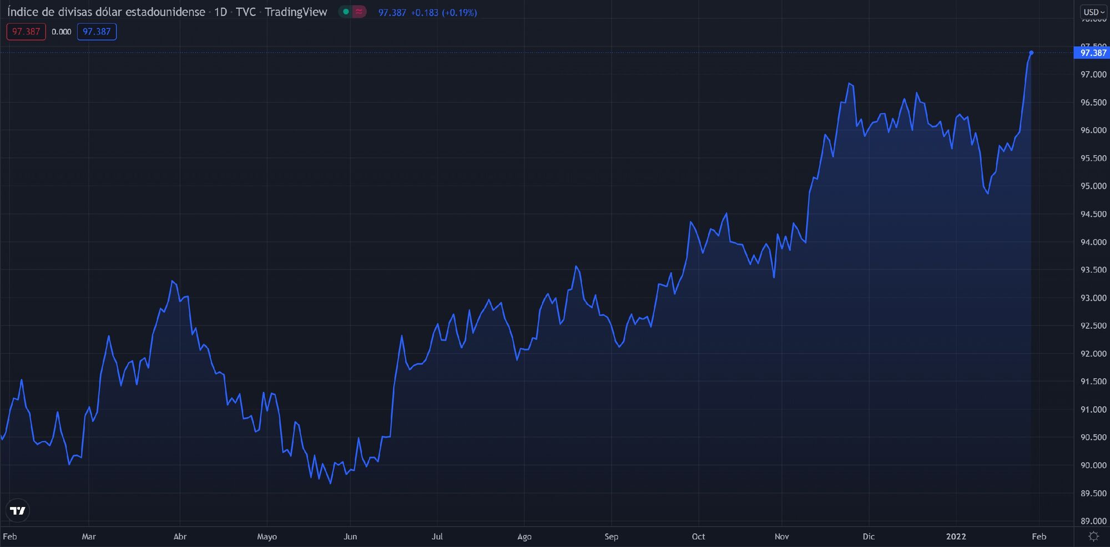Click the Abr label on time axis
1110x547 pixels.
pyautogui.click(x=180, y=536)
